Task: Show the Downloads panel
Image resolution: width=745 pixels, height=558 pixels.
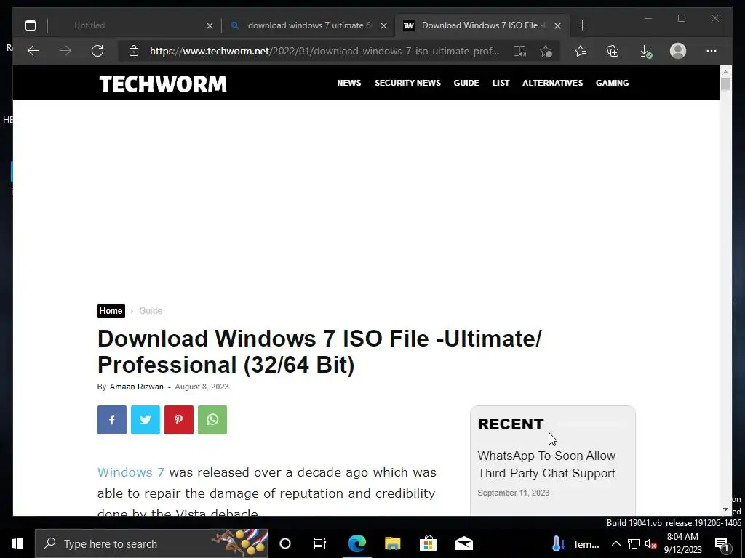Action: (646, 52)
